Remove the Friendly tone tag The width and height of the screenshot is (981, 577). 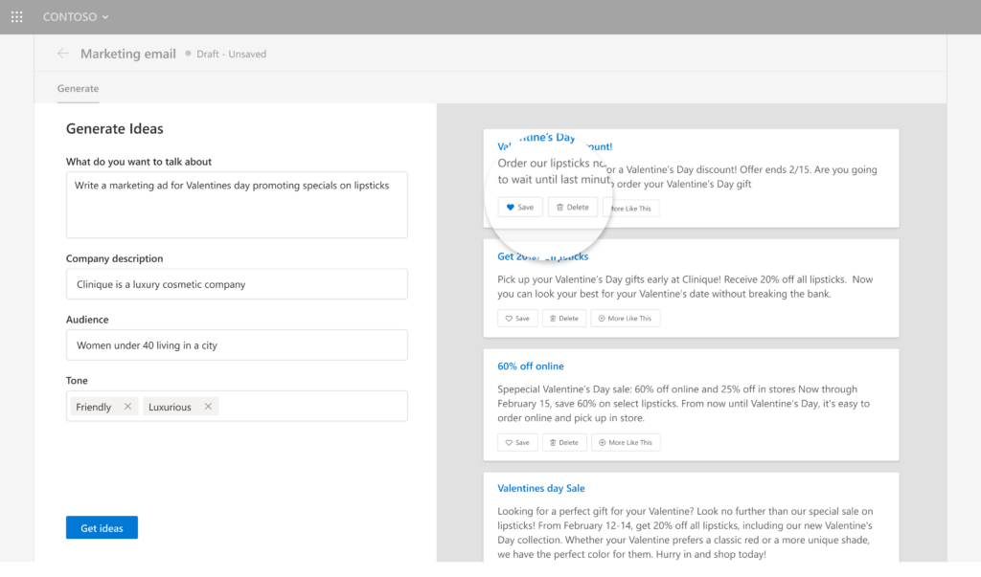click(x=127, y=407)
